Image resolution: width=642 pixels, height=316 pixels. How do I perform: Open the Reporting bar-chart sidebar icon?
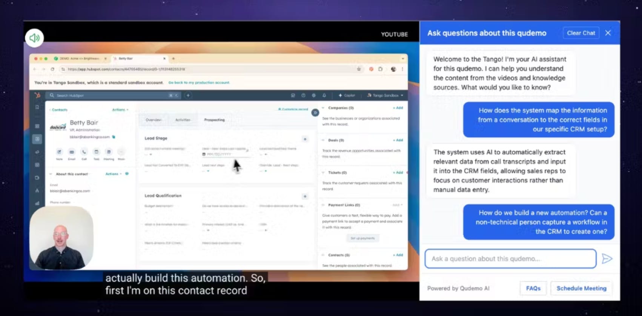coord(37,203)
